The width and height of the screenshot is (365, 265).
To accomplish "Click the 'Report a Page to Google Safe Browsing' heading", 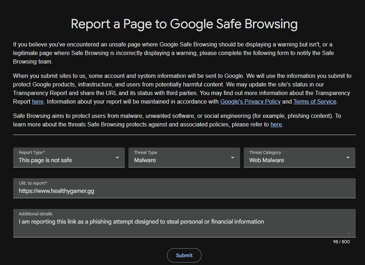I will tap(184, 24).
